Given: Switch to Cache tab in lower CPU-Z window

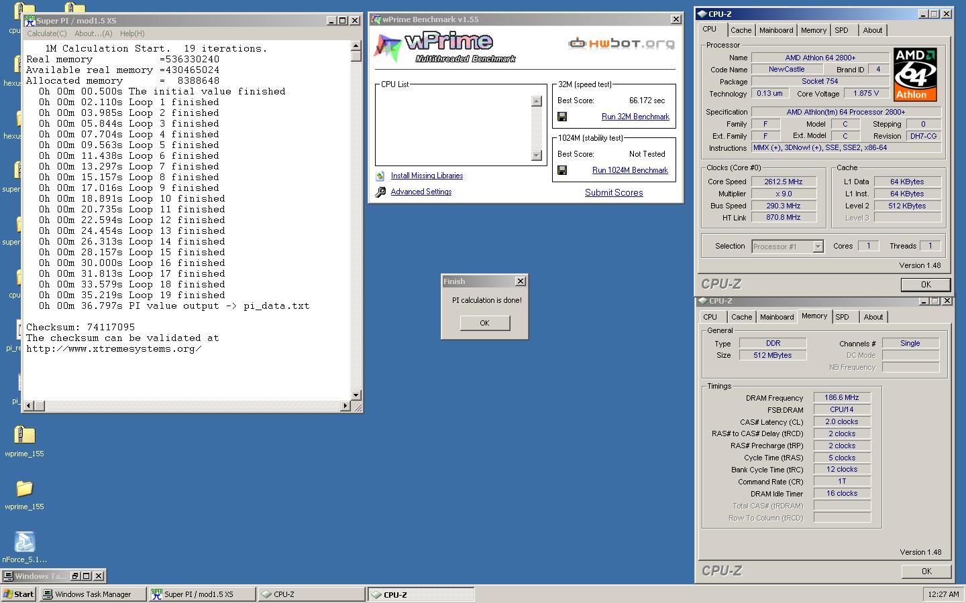Looking at the screenshot, I should coord(741,317).
